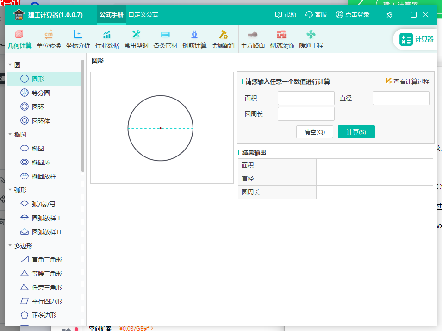The image size is (442, 331).
Task: Switch to the 自定义公式 tab
Action: coord(143,14)
